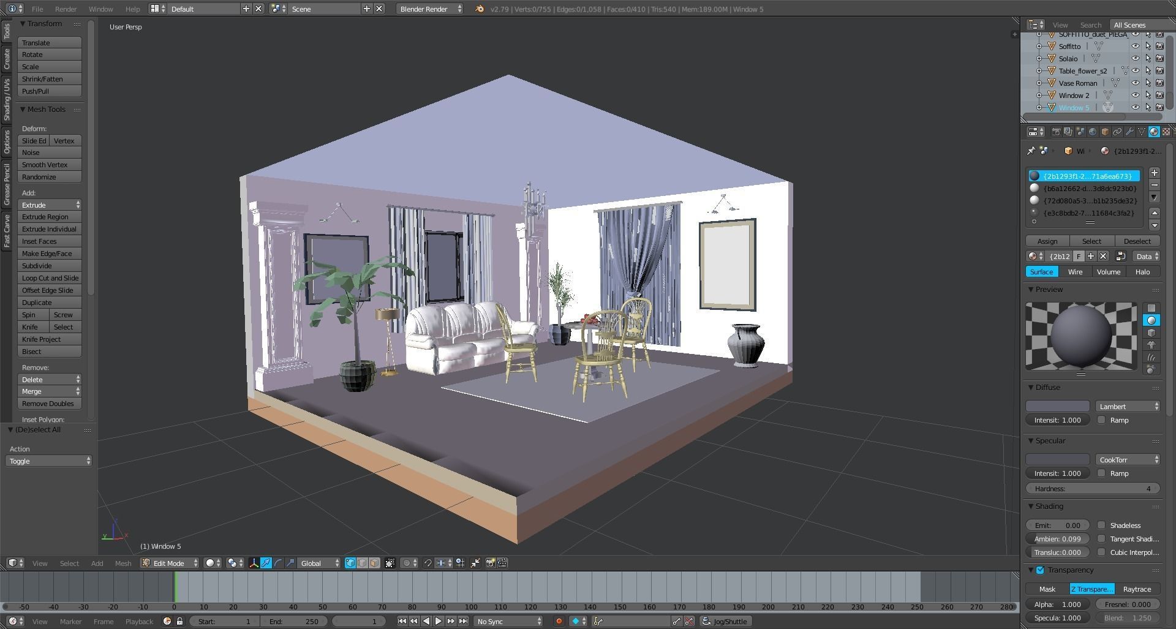Click the Subdivide button
Image resolution: width=1176 pixels, height=629 pixels.
coord(50,266)
